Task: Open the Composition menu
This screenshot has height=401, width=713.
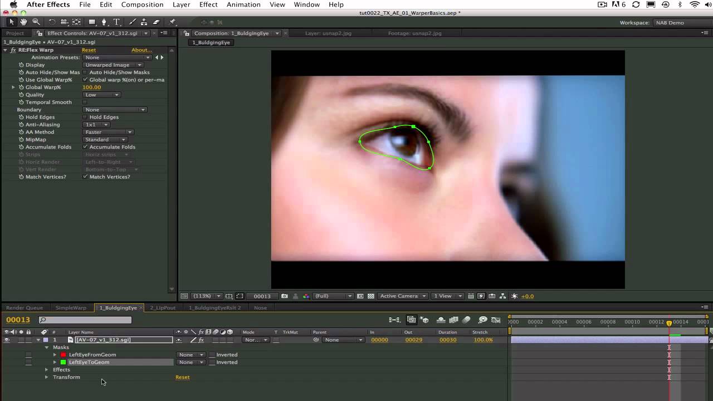Action: click(142, 4)
